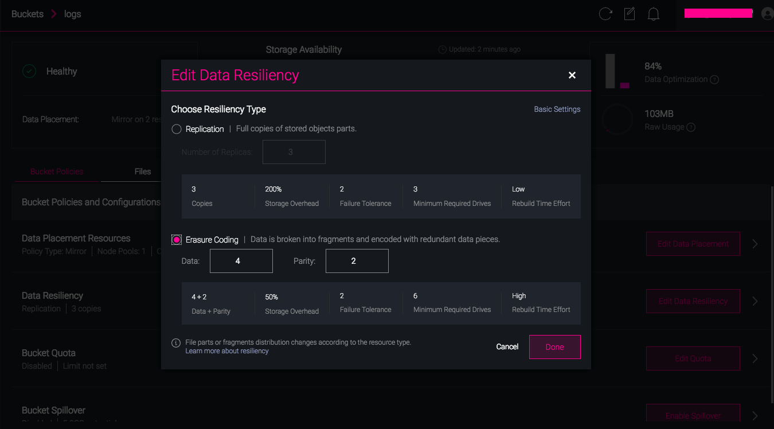Expand the Edit Quota row chevron
The image size is (774, 429).
[x=756, y=358]
